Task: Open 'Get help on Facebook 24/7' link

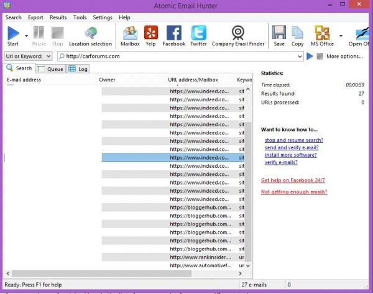Action: (x=293, y=180)
